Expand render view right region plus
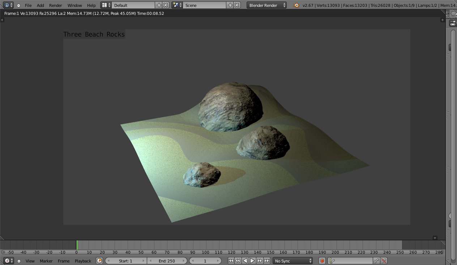The height and width of the screenshot is (265, 457). (x=442, y=20)
